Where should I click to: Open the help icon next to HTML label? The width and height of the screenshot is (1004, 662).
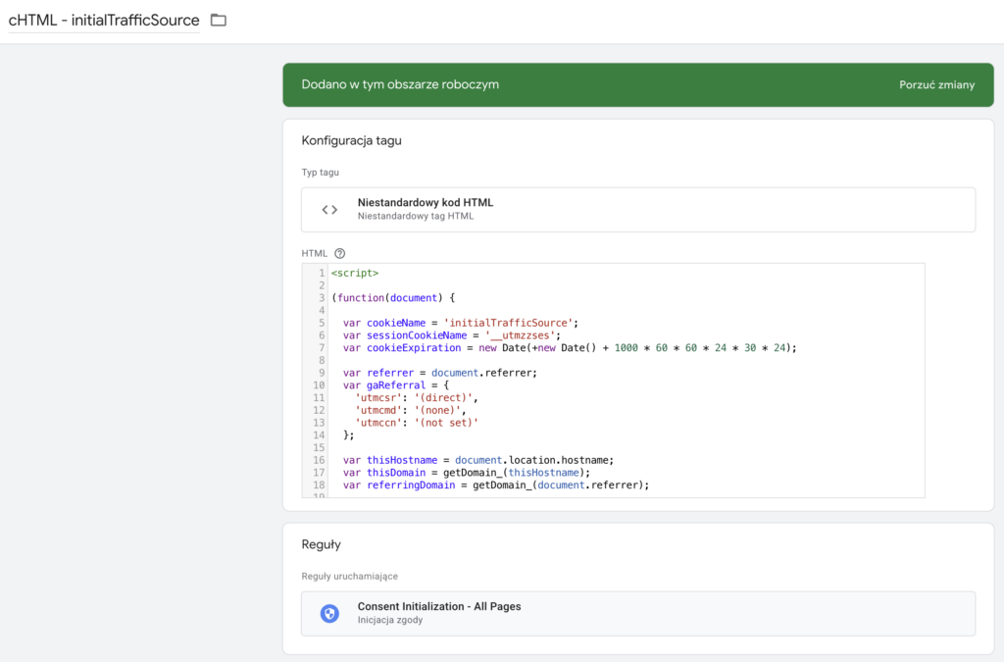(x=340, y=253)
